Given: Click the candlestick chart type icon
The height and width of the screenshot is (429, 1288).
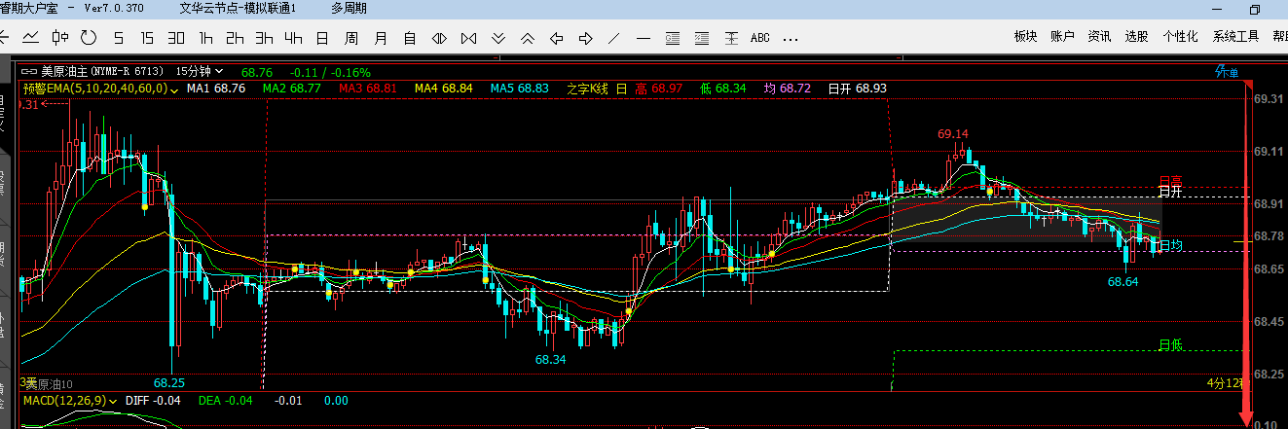Looking at the screenshot, I should [60, 38].
